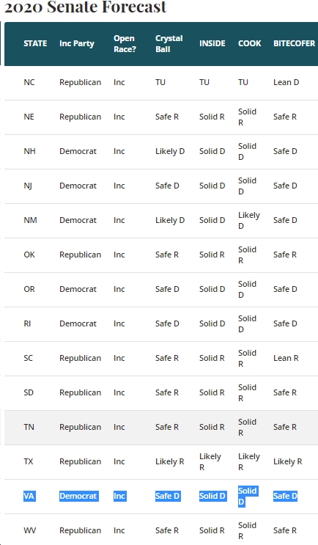The height and width of the screenshot is (545, 318).
Task: Click the Crystal Ball column header
Action: 169,43
